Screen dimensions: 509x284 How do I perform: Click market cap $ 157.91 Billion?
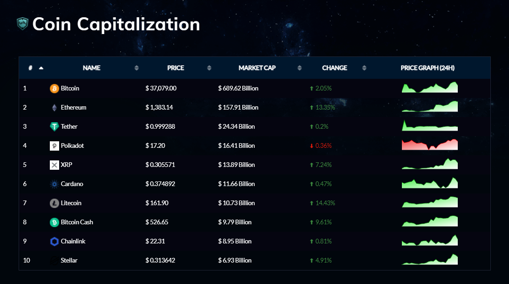coord(238,108)
